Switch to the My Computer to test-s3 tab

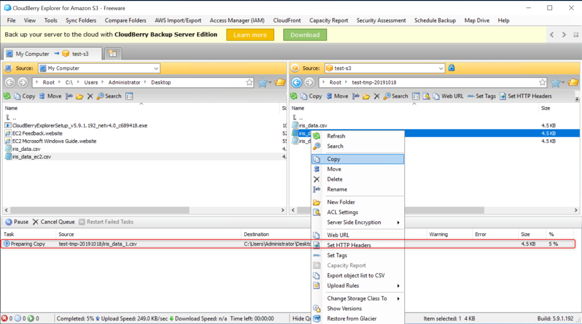(x=52, y=54)
